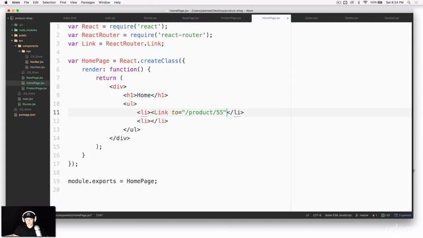Collapse the components folder

point(16,46)
